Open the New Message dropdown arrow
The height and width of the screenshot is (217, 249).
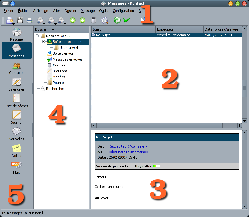(x=14, y=24)
